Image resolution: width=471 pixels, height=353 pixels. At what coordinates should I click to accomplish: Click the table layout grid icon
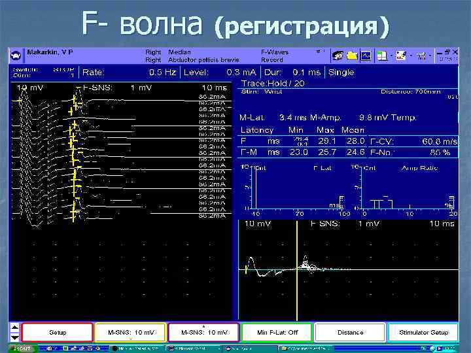(382, 56)
